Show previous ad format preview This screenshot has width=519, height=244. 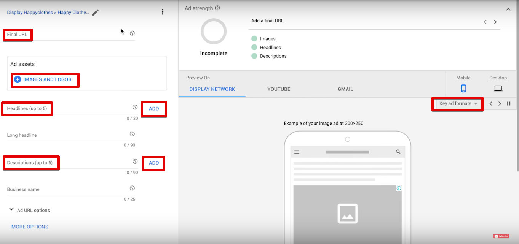tap(491, 103)
